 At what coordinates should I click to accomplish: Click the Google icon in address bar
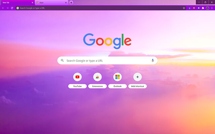[18, 8]
